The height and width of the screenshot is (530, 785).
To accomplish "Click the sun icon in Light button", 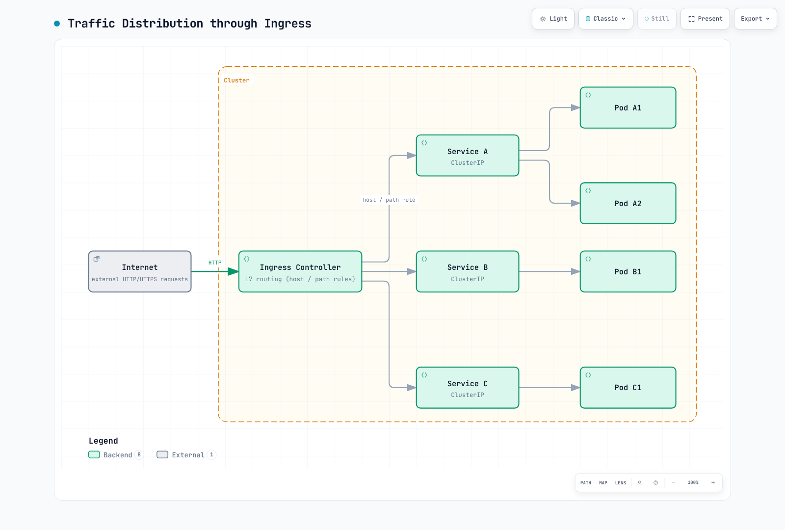I will click(543, 19).
